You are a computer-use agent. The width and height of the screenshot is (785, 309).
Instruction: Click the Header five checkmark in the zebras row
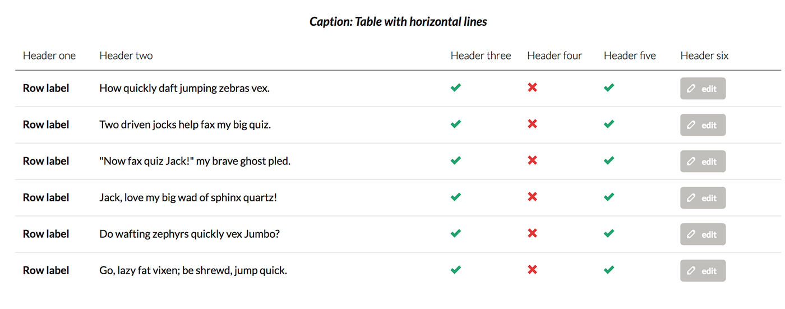coord(609,87)
